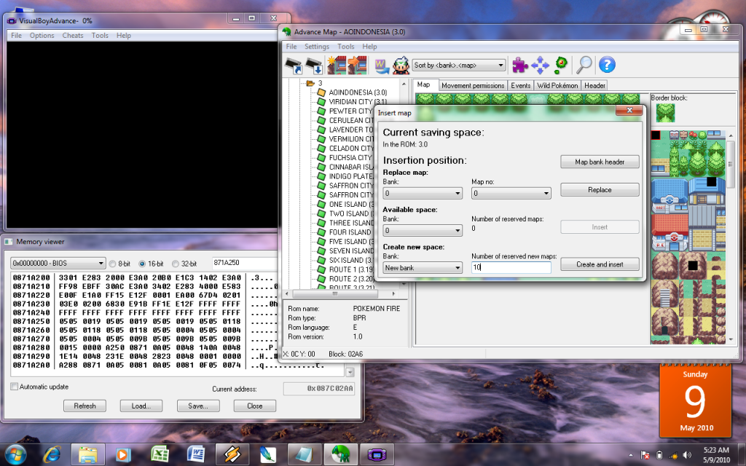Screen dimensions: 746x466
Task: Switch to the Events tab
Action: pyautogui.click(x=520, y=86)
